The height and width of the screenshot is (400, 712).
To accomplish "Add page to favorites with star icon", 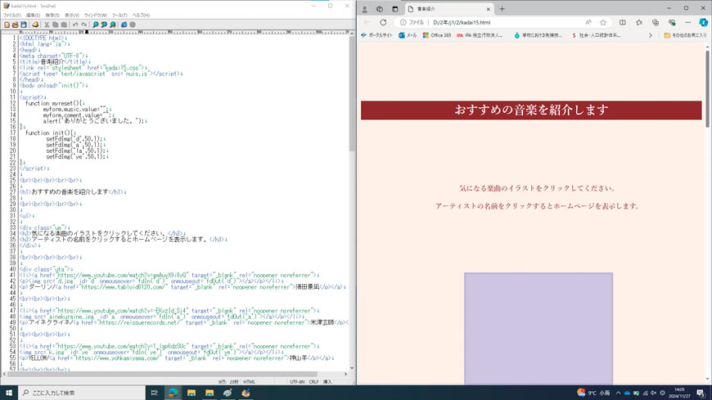I will [x=603, y=23].
